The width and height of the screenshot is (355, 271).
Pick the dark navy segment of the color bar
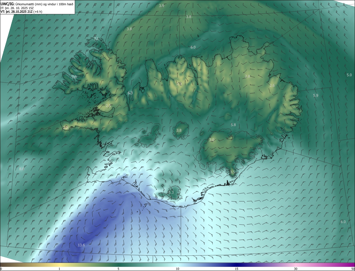point(237,265)
